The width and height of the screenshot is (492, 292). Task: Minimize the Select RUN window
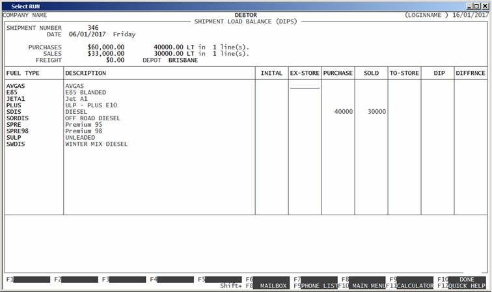[x=470, y=7]
